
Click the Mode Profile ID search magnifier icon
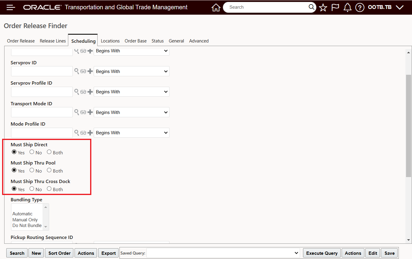click(x=77, y=132)
